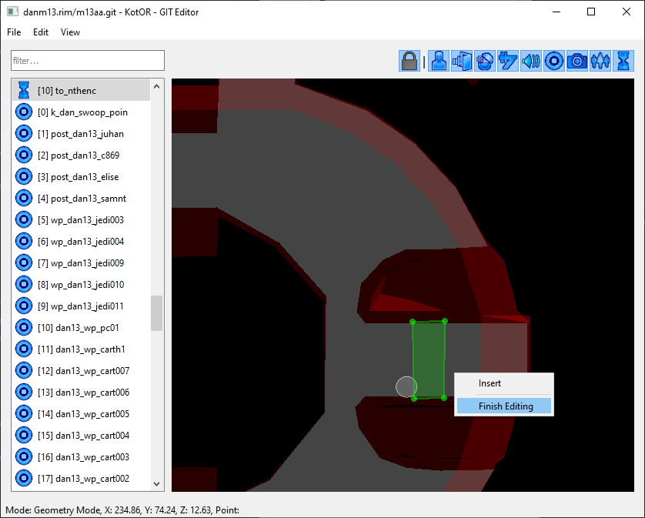Toggle camera visibility in the toolbar
The image size is (645, 518).
tap(577, 61)
